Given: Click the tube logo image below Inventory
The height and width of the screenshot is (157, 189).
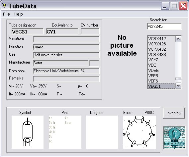Looking at the screenshot, I should click(174, 137).
